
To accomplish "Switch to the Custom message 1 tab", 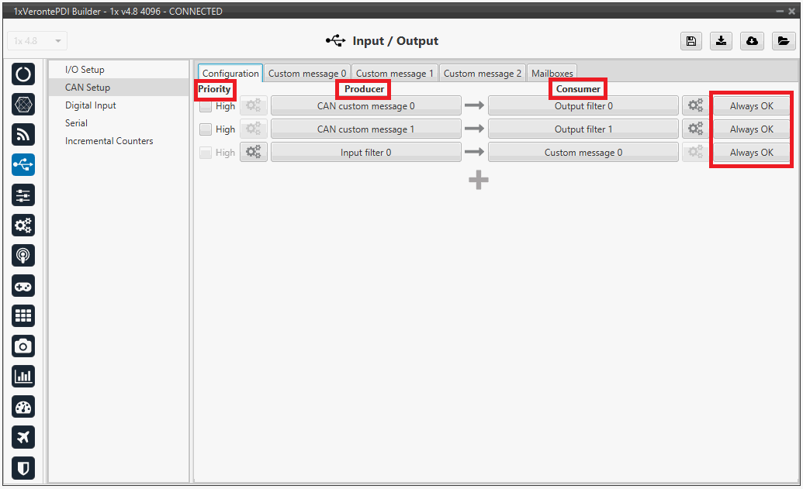I will click(395, 74).
